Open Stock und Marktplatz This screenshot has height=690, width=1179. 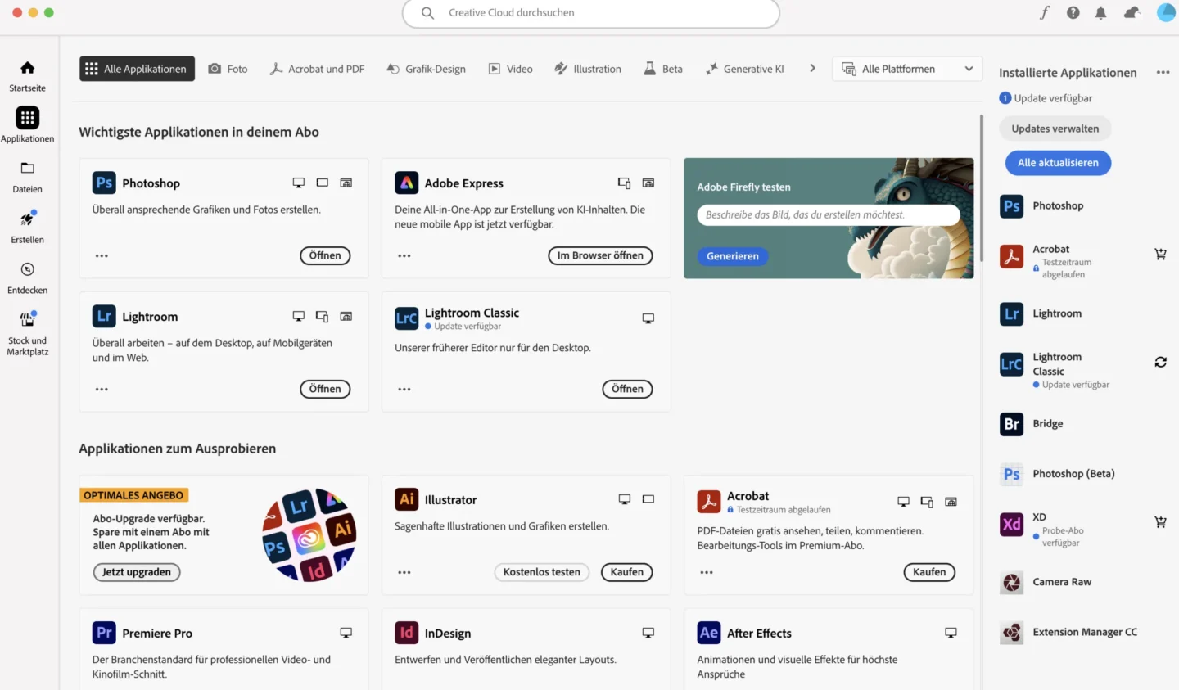point(27,320)
